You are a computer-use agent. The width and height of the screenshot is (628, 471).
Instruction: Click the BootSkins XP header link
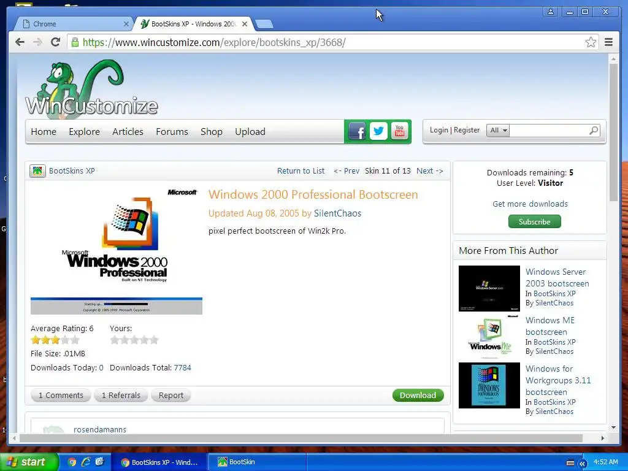(72, 171)
